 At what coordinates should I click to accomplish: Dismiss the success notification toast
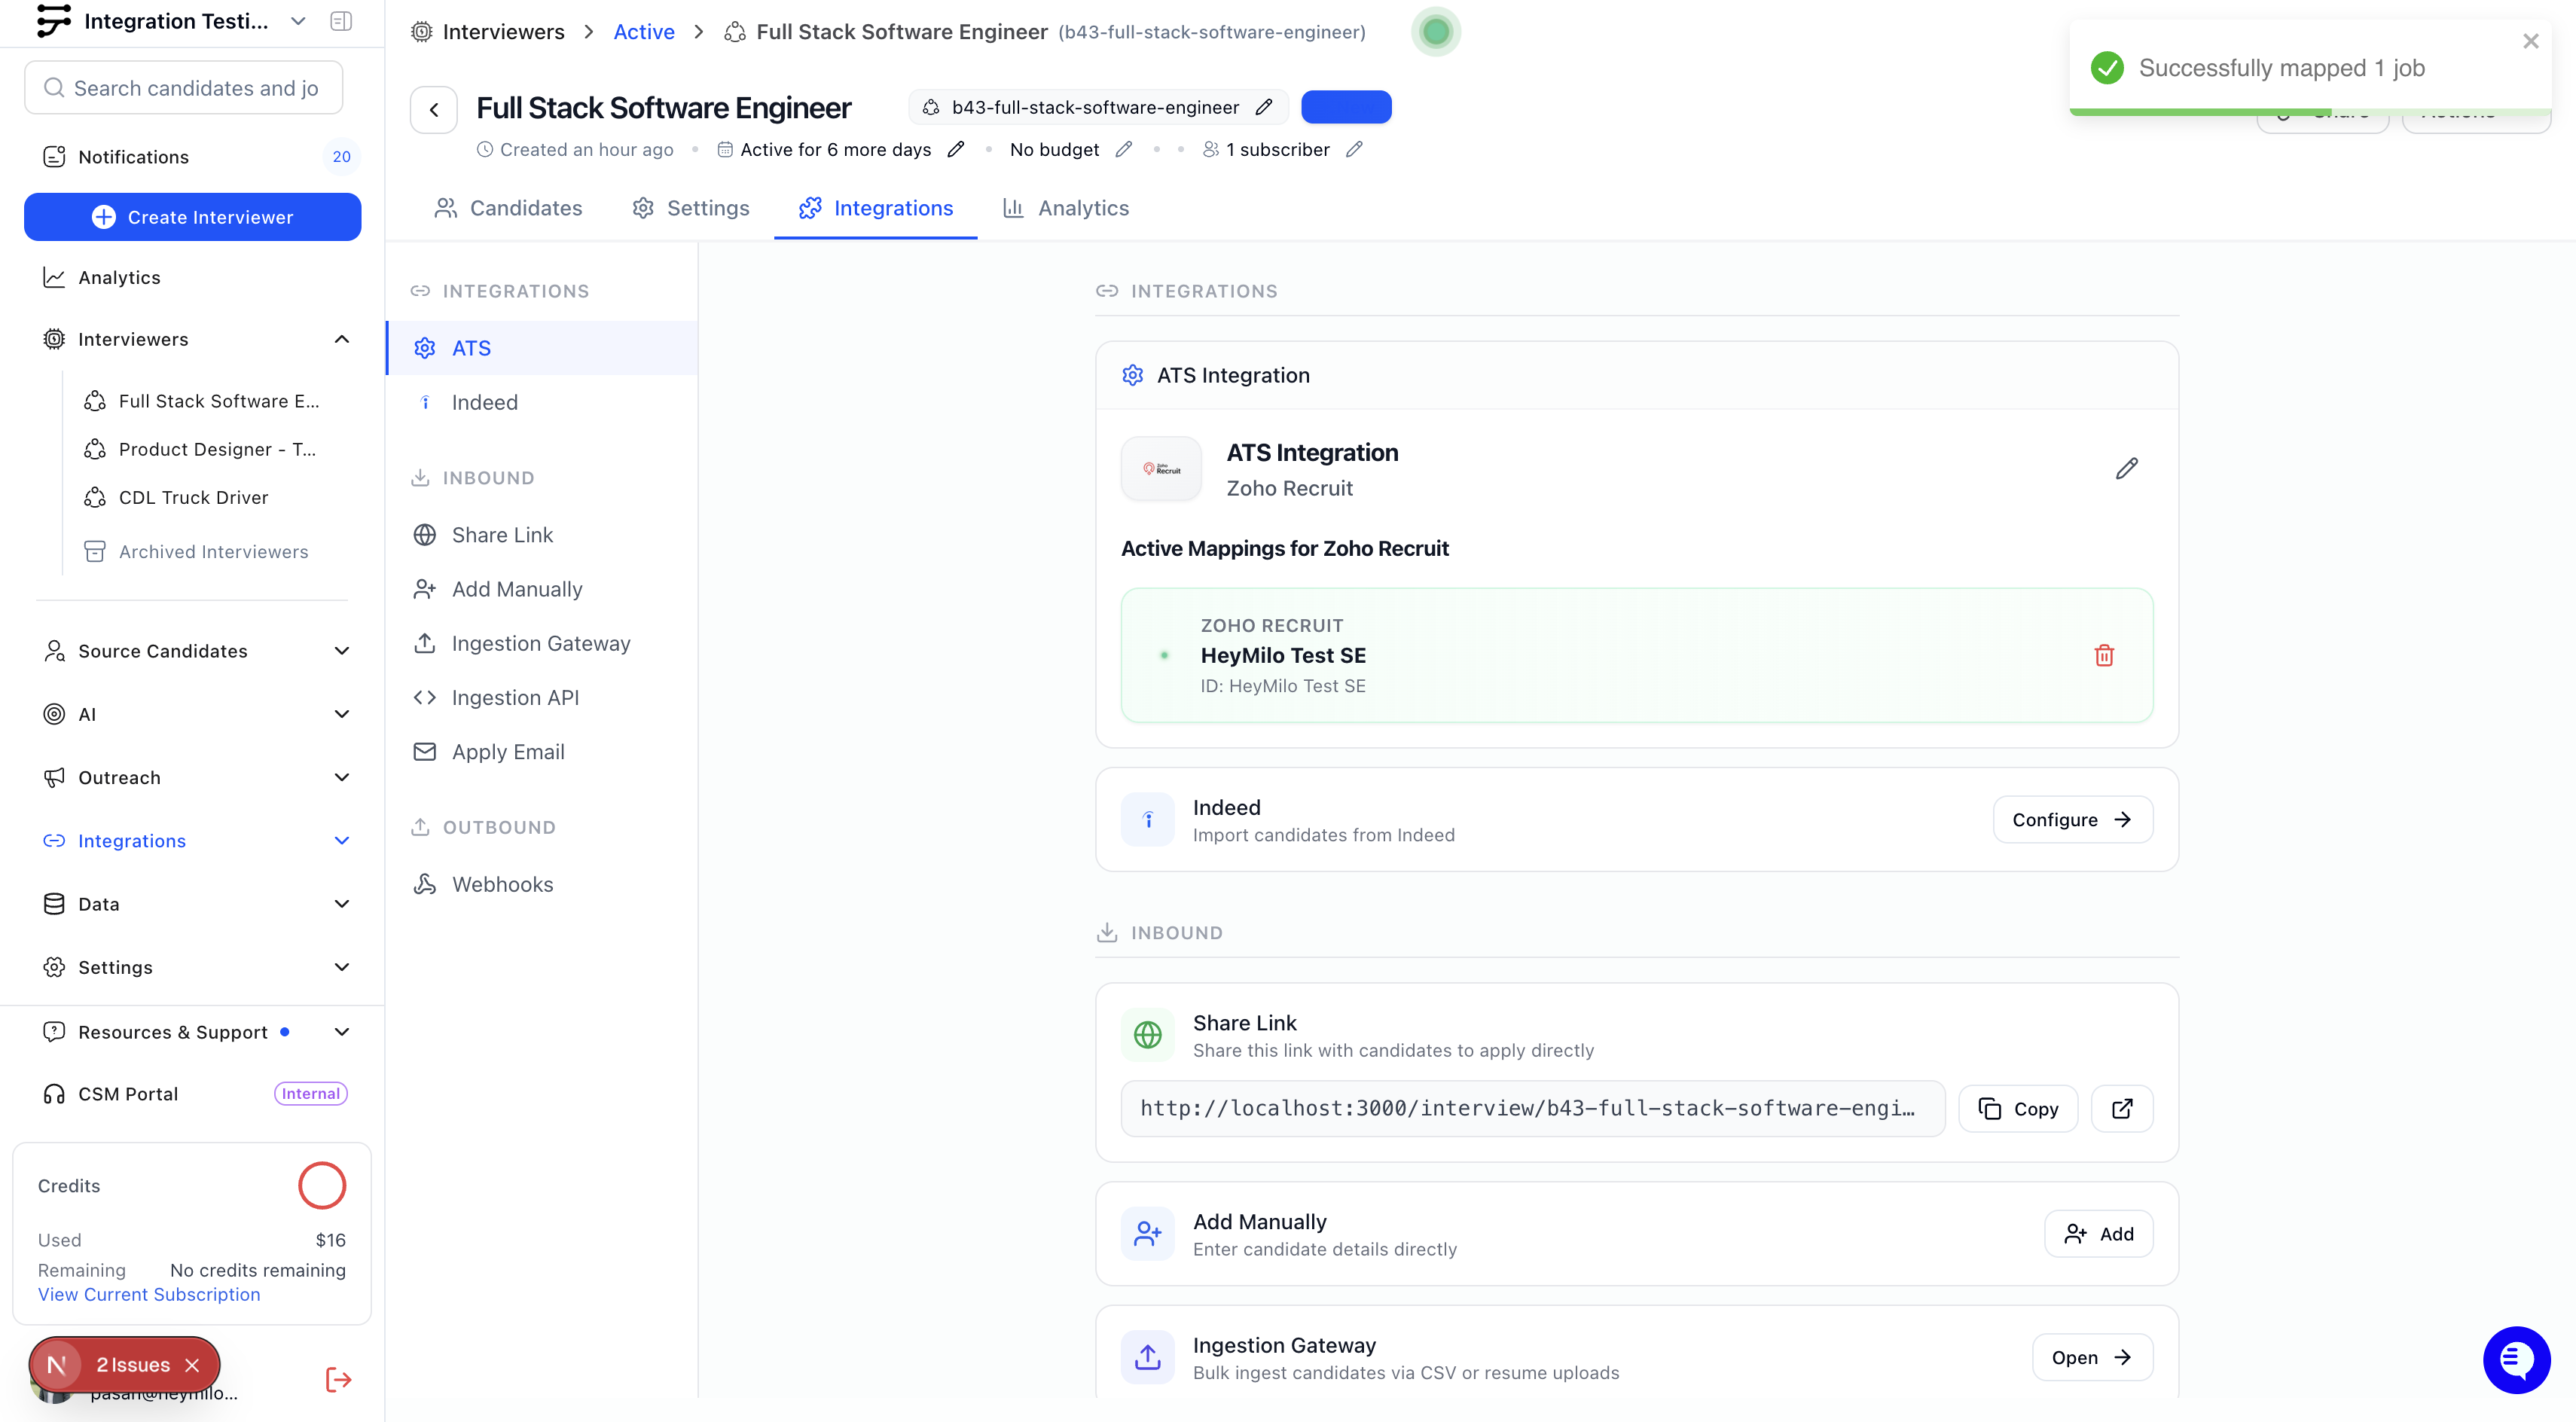point(2530,41)
